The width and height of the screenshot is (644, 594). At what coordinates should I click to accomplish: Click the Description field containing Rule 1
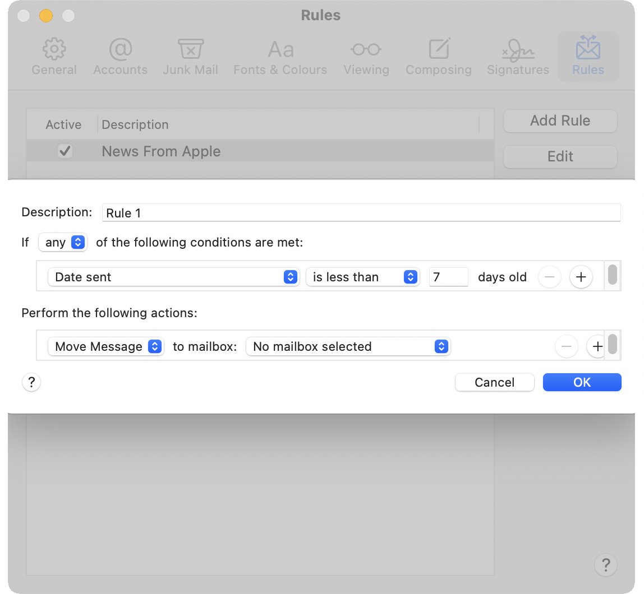click(361, 213)
